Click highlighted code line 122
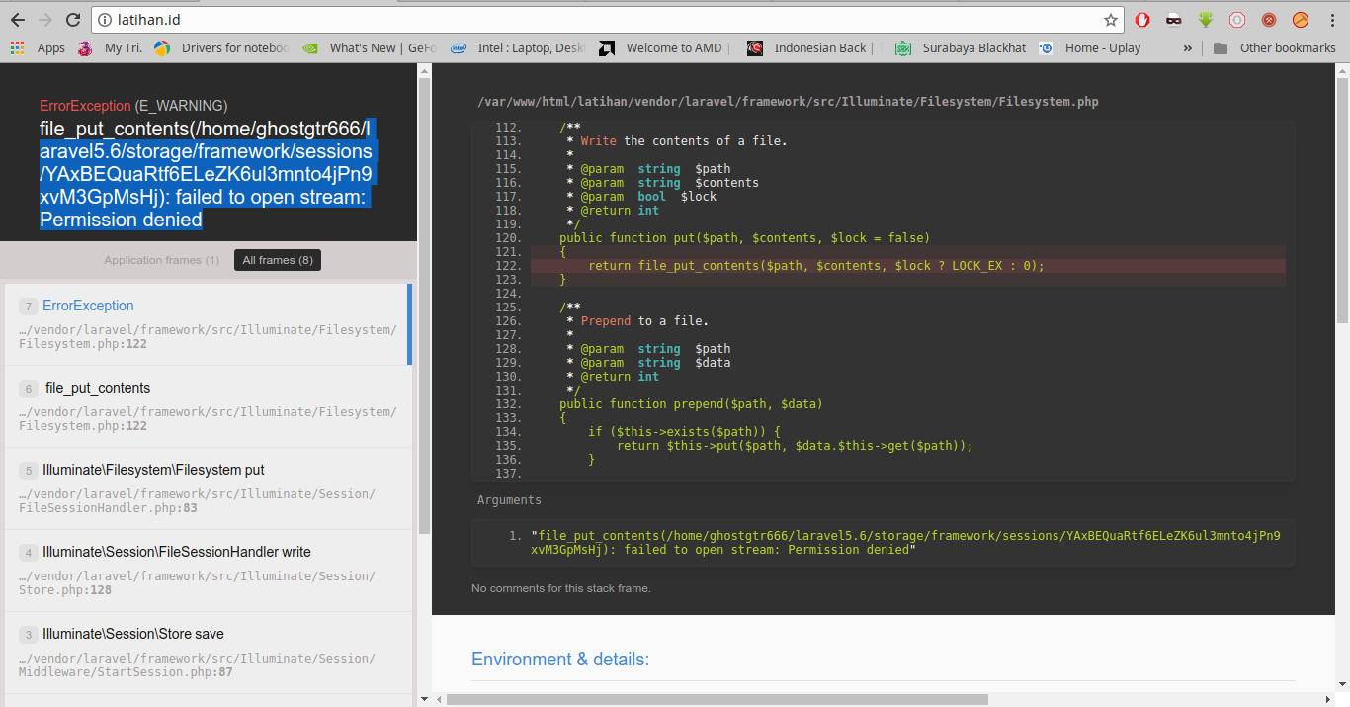1350x707 pixels. (907, 266)
